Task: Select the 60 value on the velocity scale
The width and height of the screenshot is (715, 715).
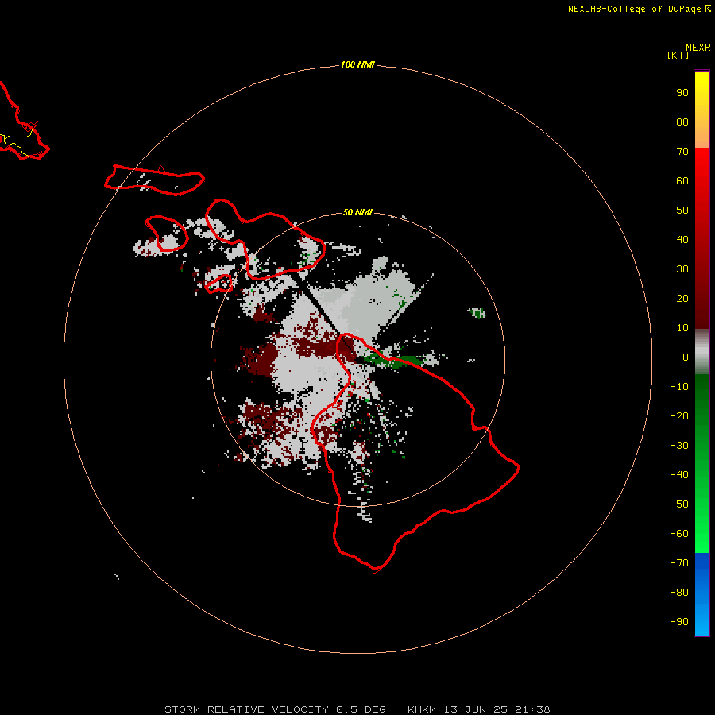Action: [x=682, y=180]
